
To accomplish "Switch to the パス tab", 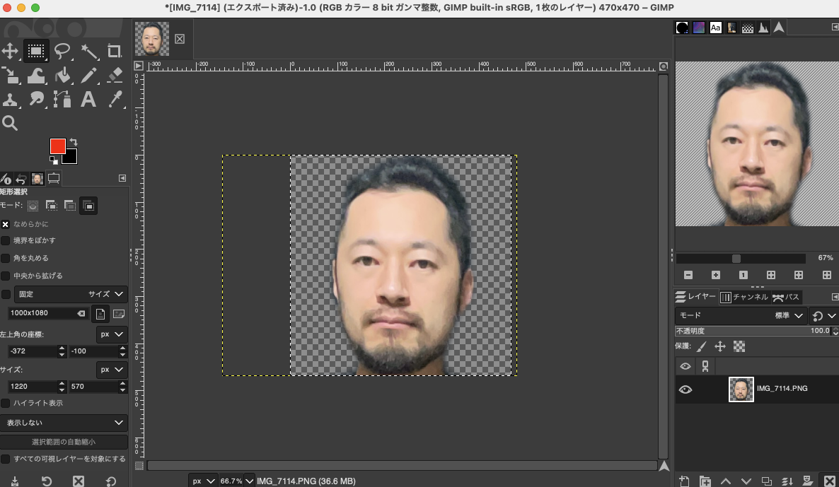I will [789, 297].
